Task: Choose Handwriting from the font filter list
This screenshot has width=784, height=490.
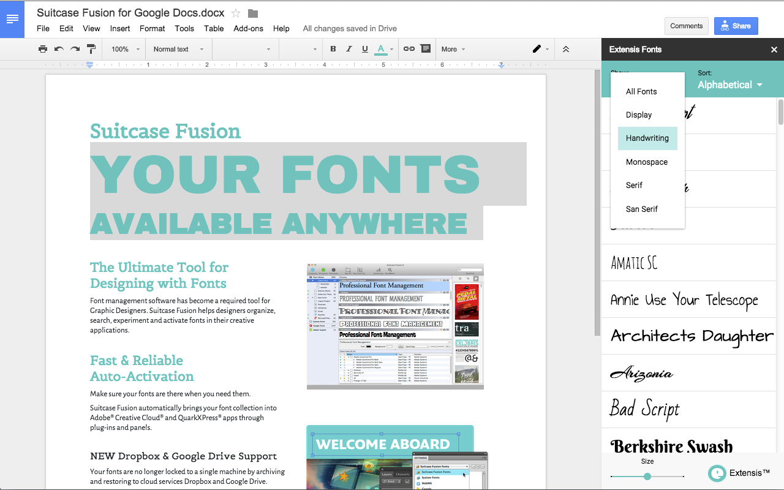Action: coord(647,138)
